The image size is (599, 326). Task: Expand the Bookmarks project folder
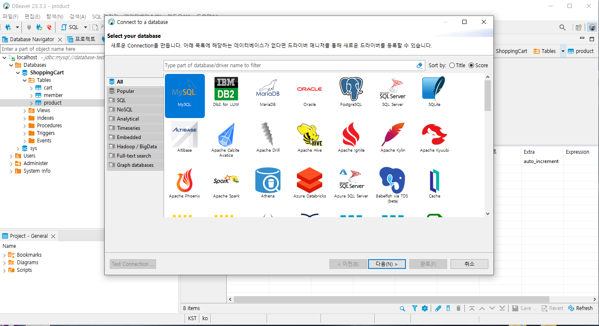coord(4,255)
